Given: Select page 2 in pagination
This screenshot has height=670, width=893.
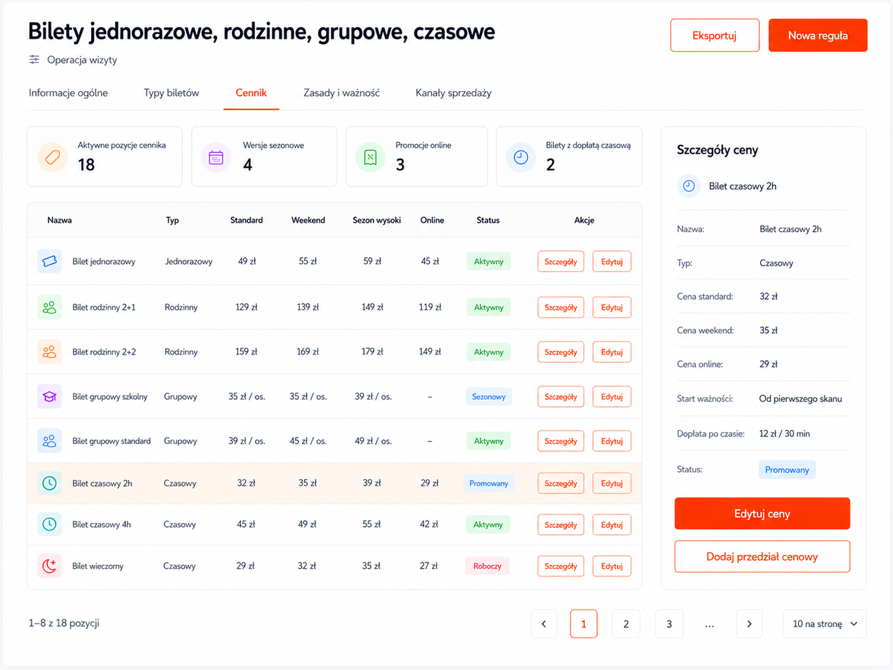Looking at the screenshot, I should coord(626,624).
